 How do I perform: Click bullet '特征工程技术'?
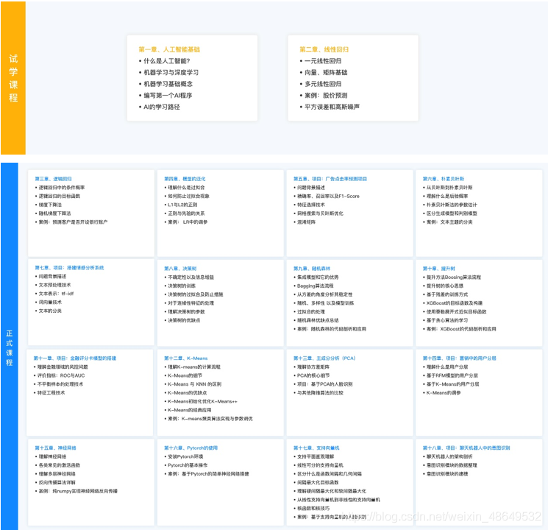[x=51, y=393]
